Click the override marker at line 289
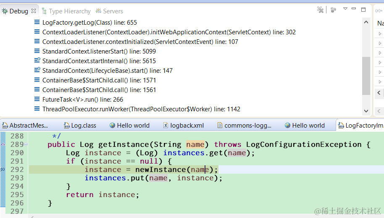The height and width of the screenshot is (218, 384). [3, 144]
